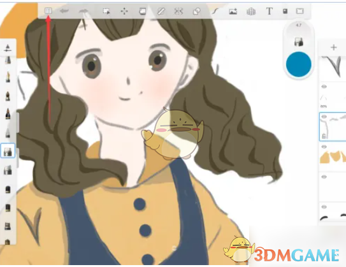Toggle eye icon on selected sketch layer
The height and width of the screenshot is (267, 346).
coord(324,117)
